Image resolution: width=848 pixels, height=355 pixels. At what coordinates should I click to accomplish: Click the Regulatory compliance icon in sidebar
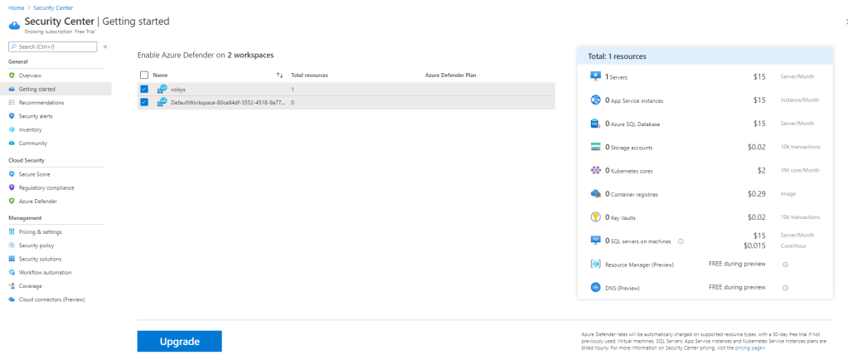[x=12, y=187]
